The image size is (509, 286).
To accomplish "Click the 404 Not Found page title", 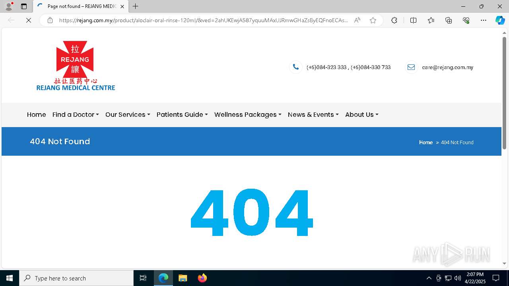I will coord(60,141).
